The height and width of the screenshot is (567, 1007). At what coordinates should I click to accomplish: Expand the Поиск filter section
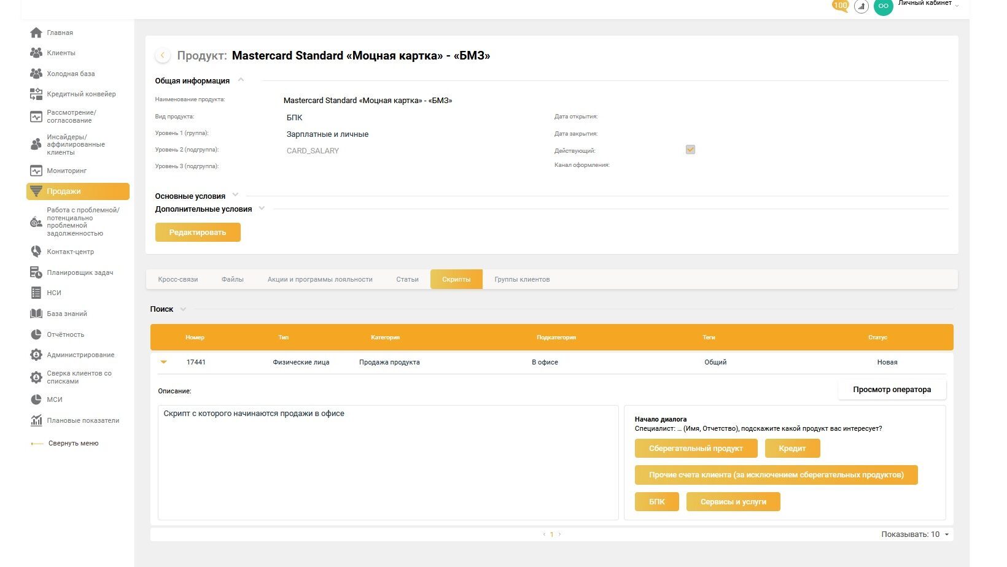click(x=183, y=309)
